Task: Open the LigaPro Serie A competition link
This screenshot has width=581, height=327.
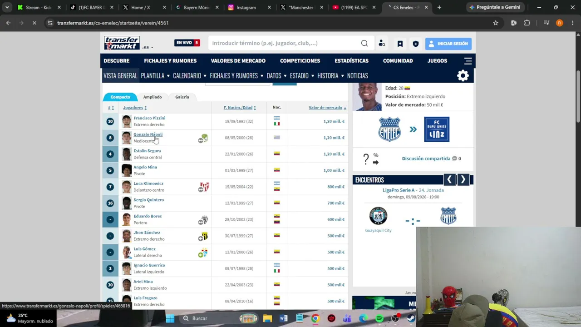Action: click(x=399, y=190)
